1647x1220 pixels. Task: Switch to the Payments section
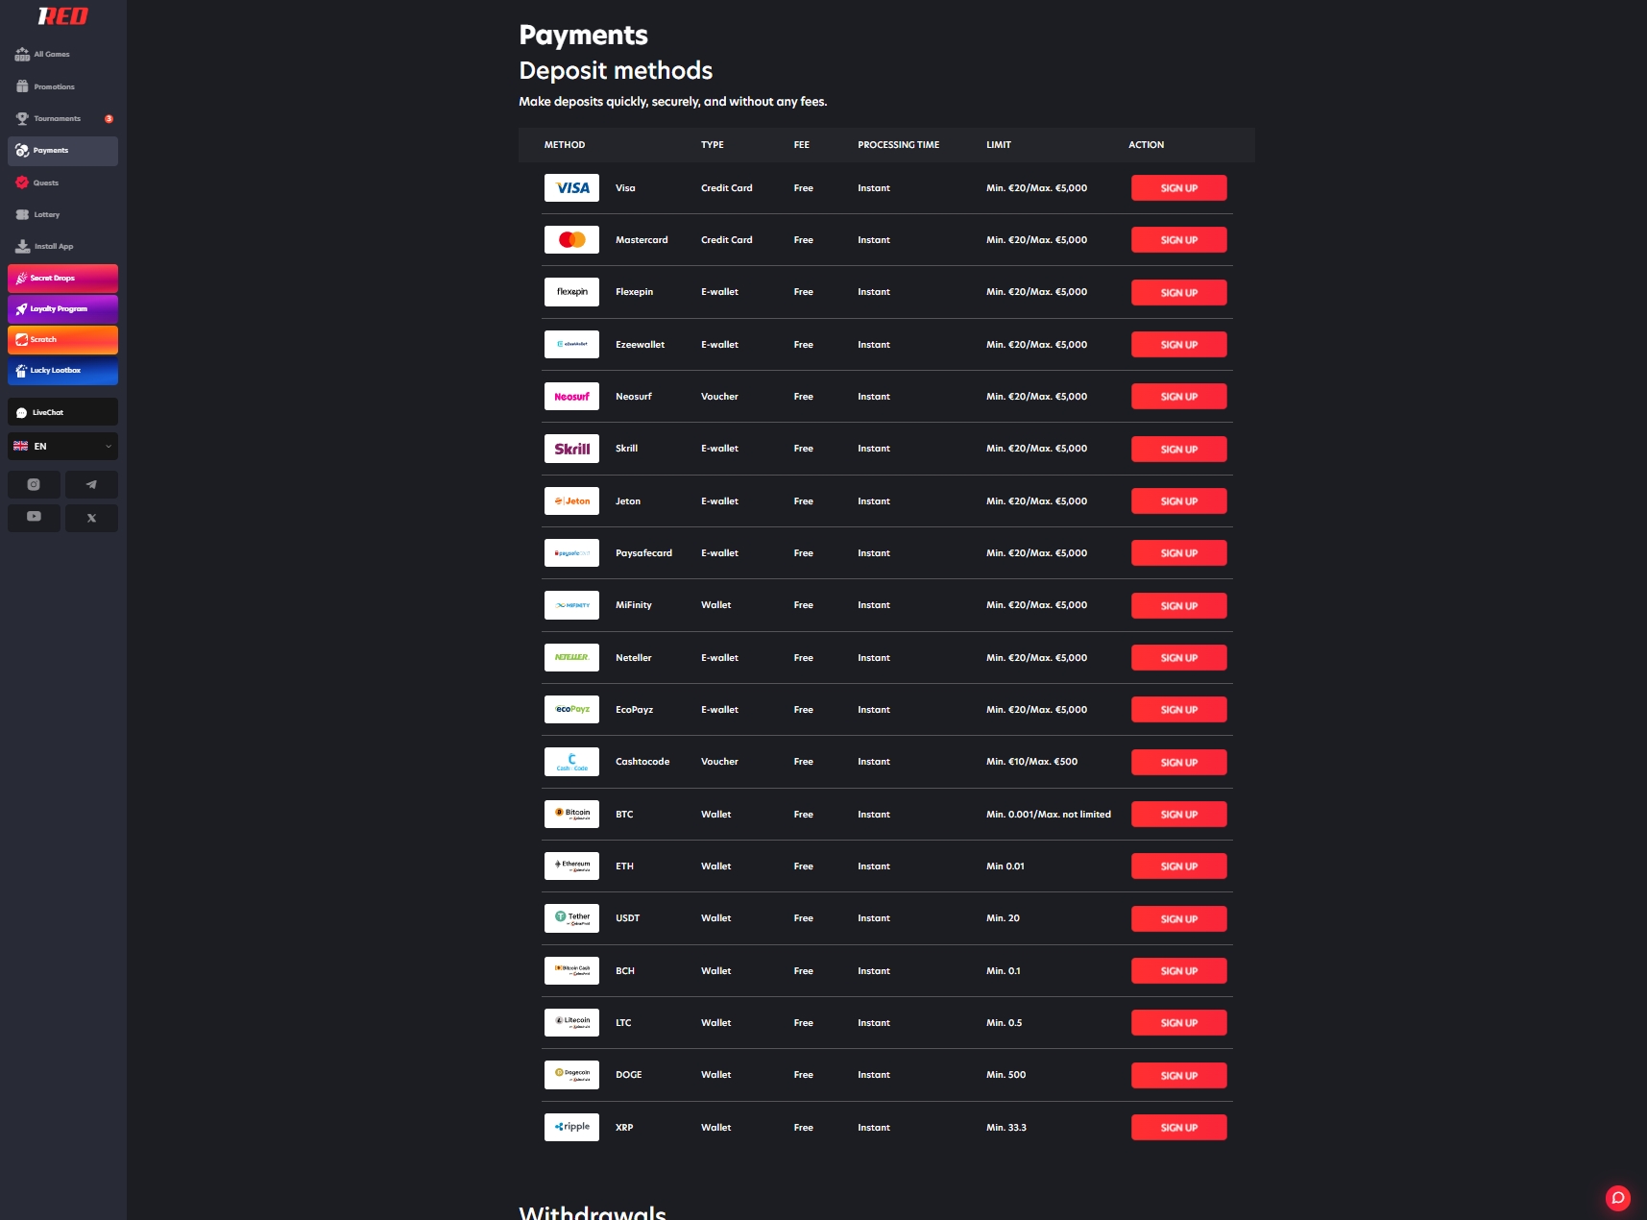coord(50,151)
